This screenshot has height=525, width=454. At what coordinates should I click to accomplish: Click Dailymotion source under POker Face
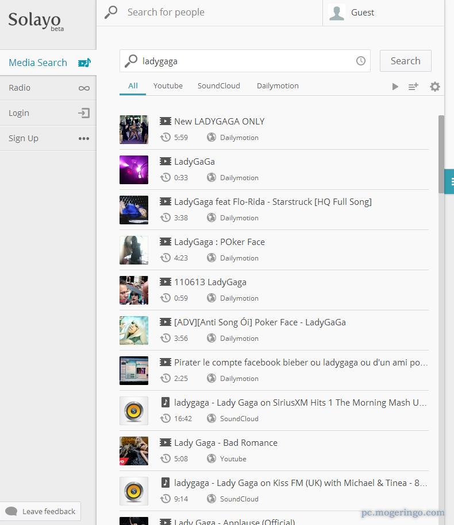(239, 258)
